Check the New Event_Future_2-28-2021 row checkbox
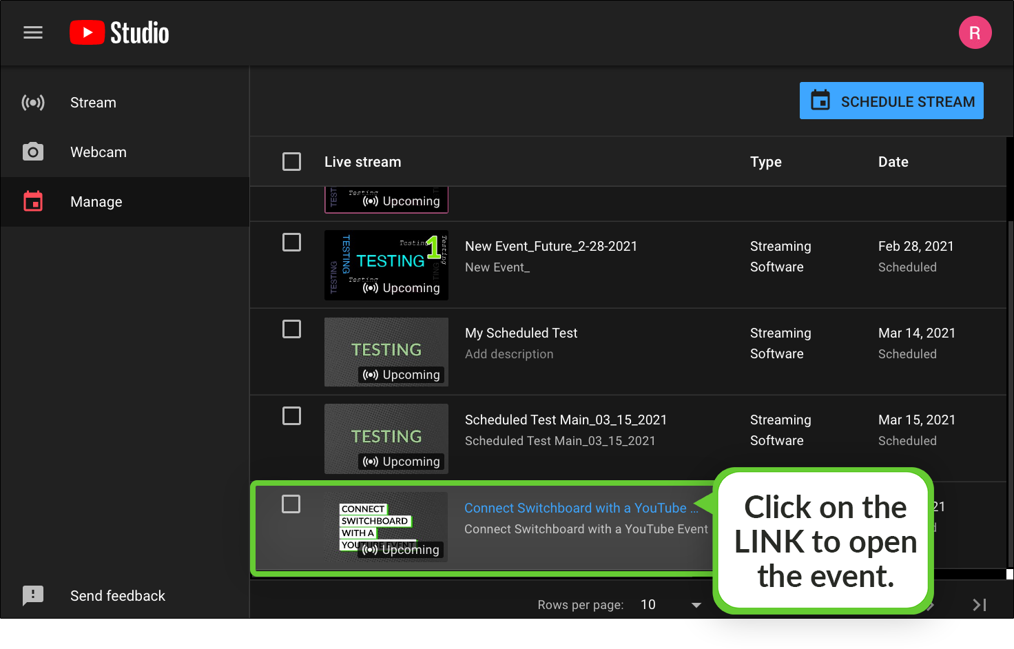The width and height of the screenshot is (1014, 649). 292,243
